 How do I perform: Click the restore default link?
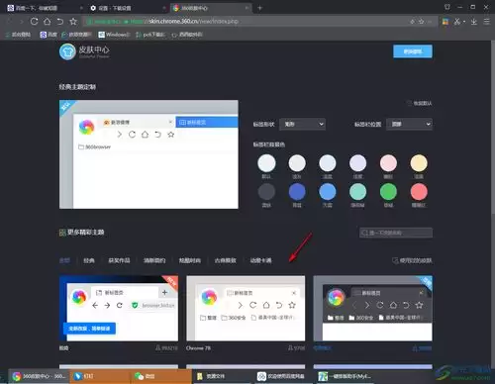point(420,103)
